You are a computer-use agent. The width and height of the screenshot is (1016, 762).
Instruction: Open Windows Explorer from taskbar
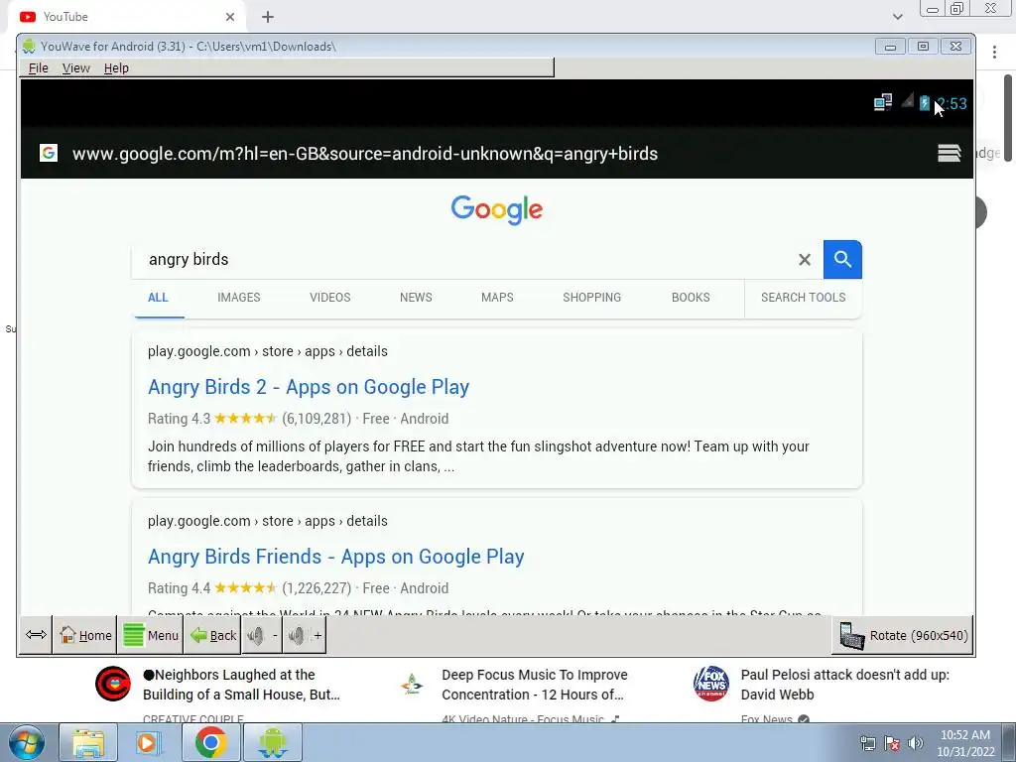(88, 742)
